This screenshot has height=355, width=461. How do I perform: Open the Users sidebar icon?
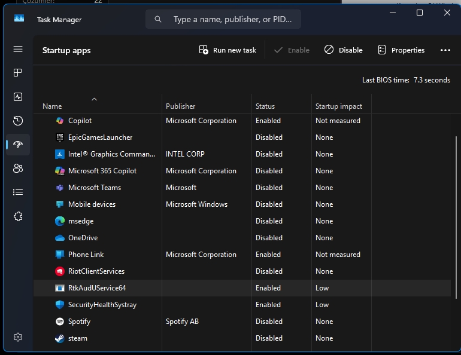click(x=18, y=169)
